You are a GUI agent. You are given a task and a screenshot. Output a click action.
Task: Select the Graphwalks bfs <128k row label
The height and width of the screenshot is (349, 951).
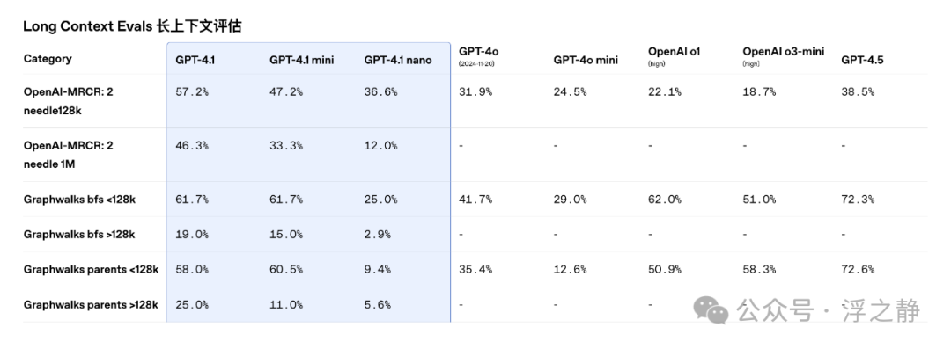coord(79,200)
